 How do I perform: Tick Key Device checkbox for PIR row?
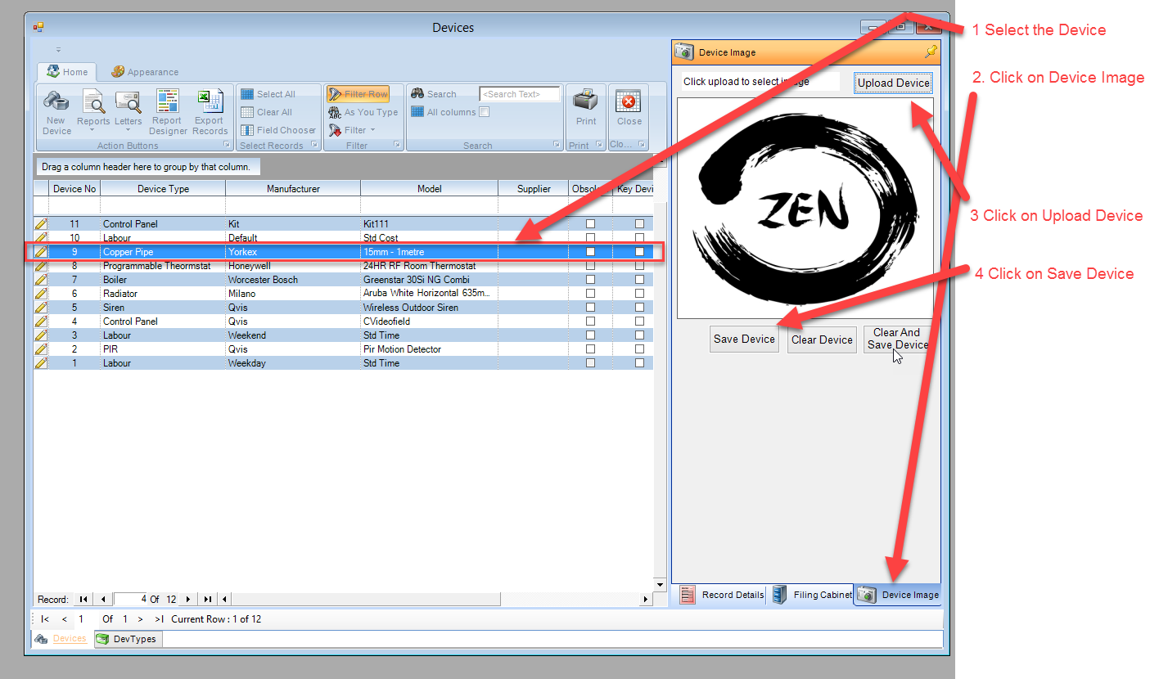click(639, 349)
